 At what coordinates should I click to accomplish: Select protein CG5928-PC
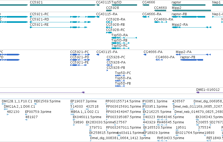tap(116, 57)
